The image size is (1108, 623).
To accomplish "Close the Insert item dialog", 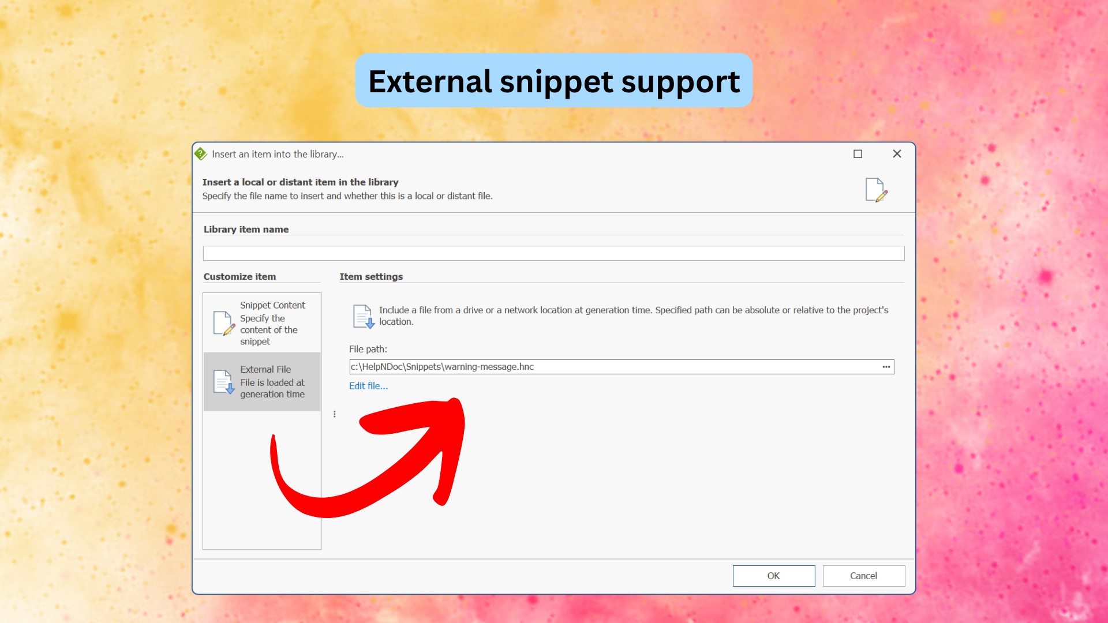I will (x=897, y=154).
